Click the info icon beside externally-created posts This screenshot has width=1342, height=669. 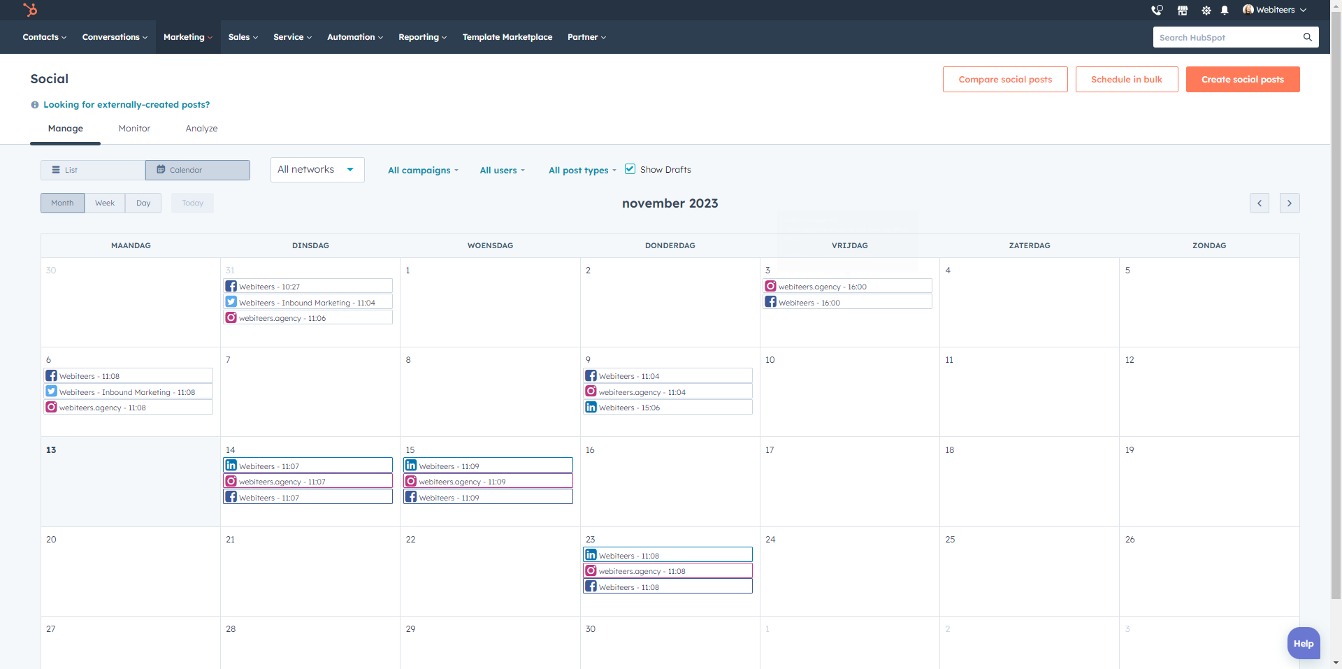click(x=35, y=105)
